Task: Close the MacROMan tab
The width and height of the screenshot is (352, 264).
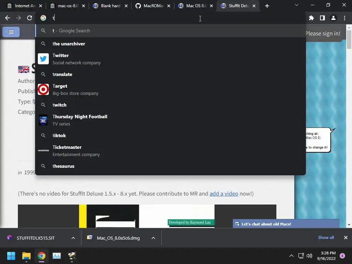Action: point(169,6)
